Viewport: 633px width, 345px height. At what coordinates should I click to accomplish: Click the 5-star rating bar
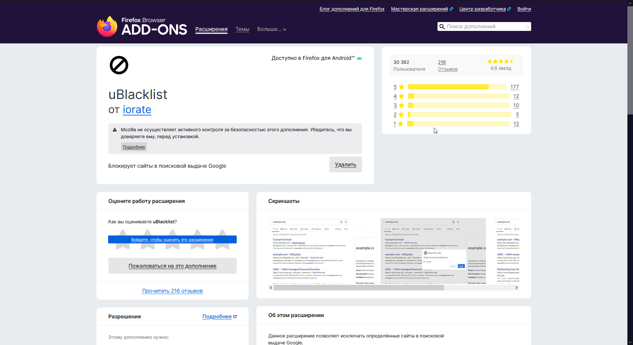click(457, 87)
